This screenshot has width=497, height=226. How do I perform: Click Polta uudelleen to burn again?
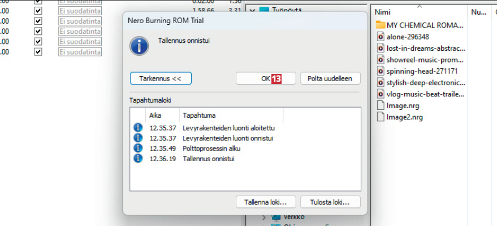[x=330, y=78]
